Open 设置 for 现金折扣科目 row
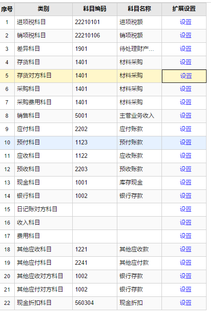This screenshot has height=312, width=211. point(186,303)
